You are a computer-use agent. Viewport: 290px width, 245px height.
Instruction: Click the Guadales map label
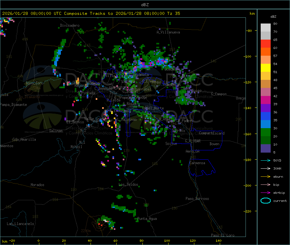tap(172, 69)
